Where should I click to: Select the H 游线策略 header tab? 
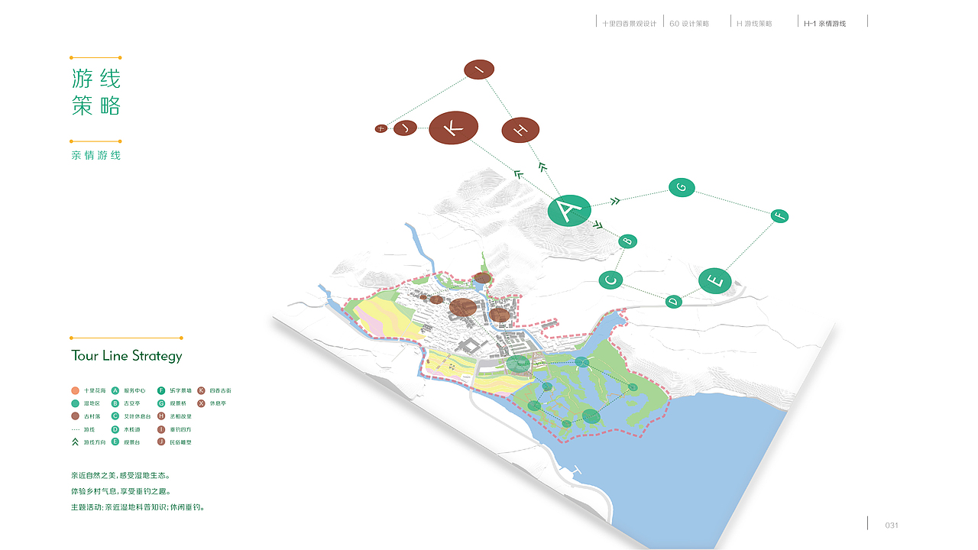(x=754, y=24)
